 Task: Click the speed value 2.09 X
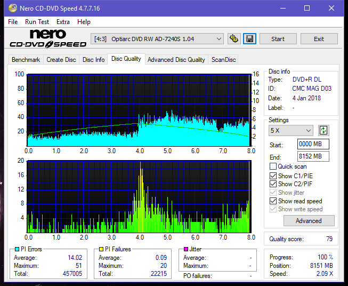pyautogui.click(x=325, y=274)
